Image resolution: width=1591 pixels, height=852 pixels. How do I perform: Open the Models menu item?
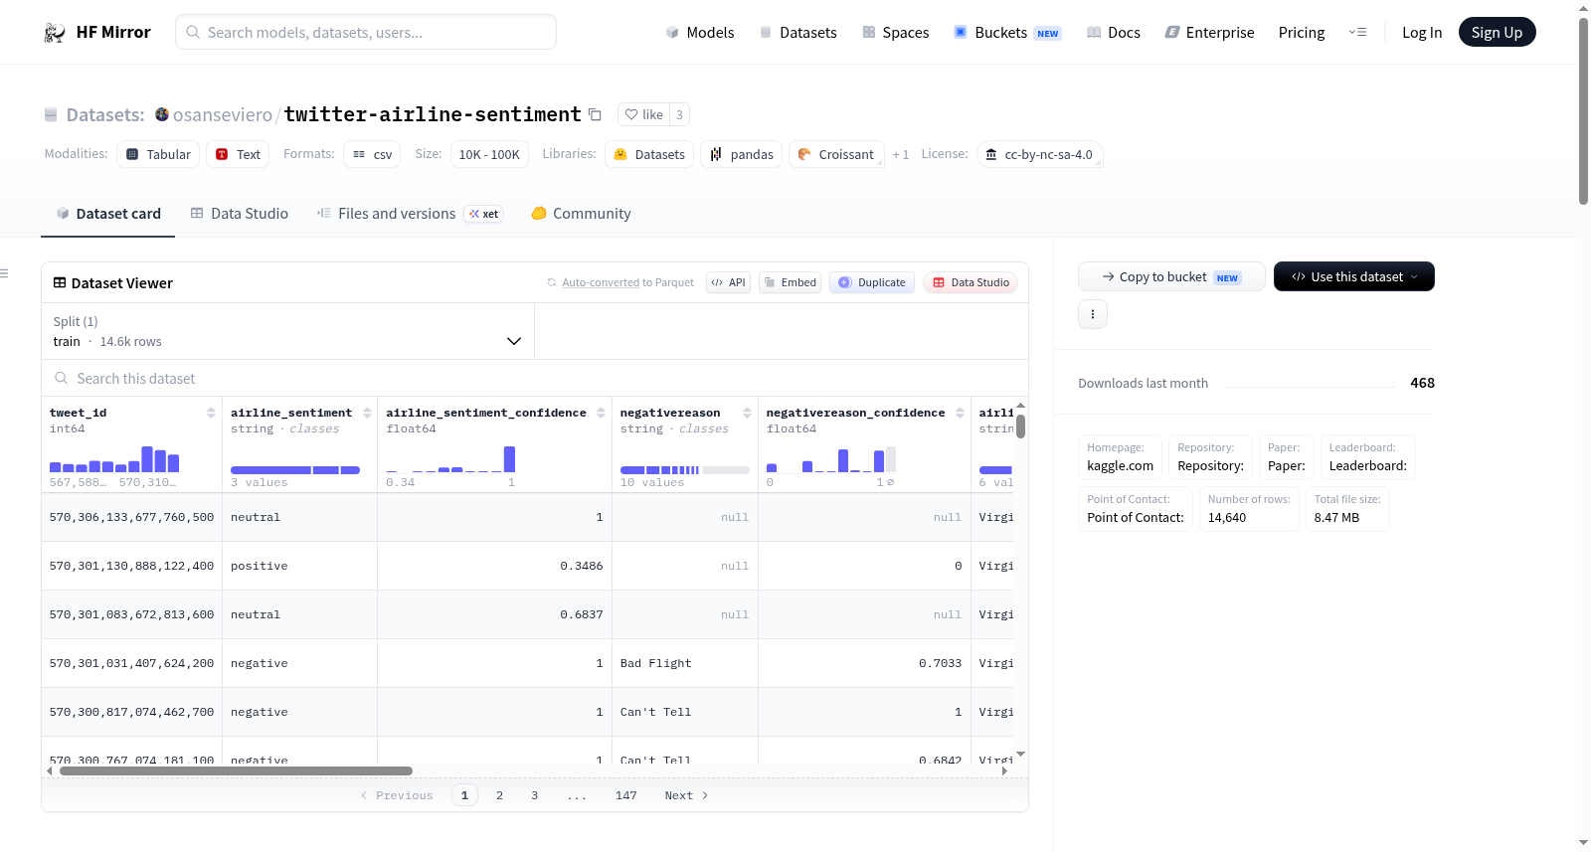pos(700,33)
